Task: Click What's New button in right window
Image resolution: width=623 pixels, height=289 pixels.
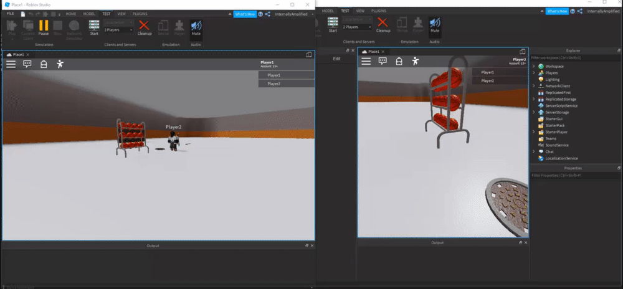Action: click(557, 11)
